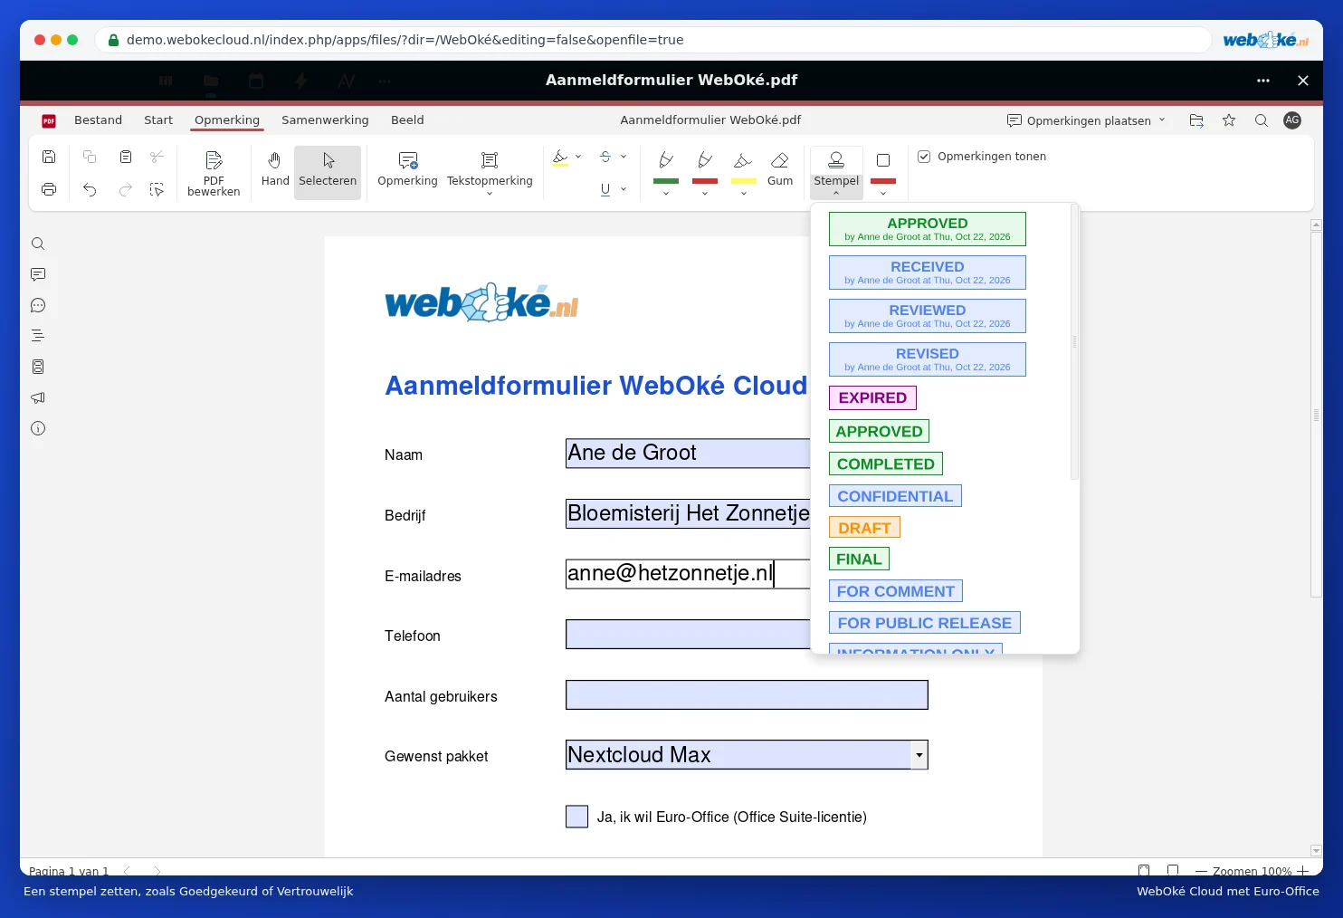Check the Euro-Office licentie checkbox
The width and height of the screenshot is (1343, 918).
click(x=576, y=817)
